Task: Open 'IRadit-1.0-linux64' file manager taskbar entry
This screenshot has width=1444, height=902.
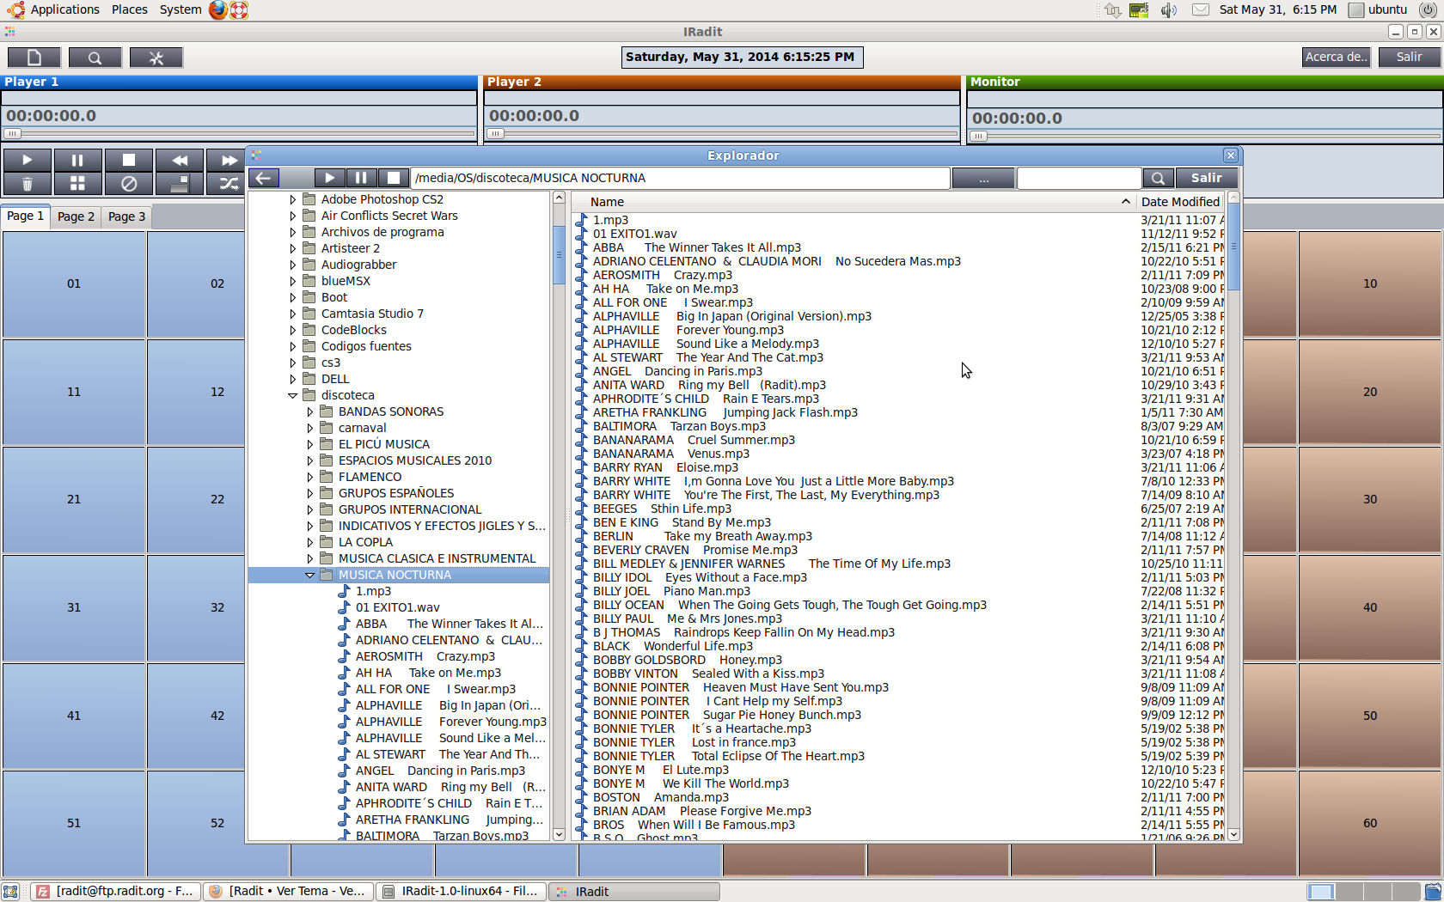Action: click(x=461, y=891)
